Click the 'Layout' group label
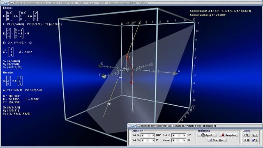Image resolution: width=263 pixels, height=148 pixels. pyautogui.click(x=247, y=131)
